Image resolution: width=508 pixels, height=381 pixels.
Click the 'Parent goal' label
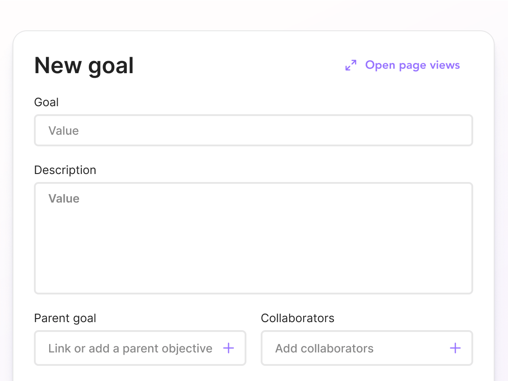point(65,318)
